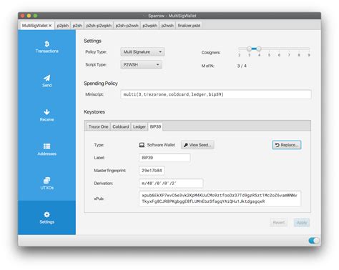Click the Derivation path field
The width and height of the screenshot is (339, 270).
pos(171,184)
